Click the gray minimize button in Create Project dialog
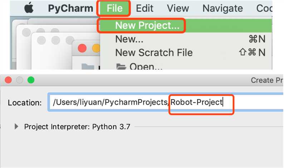The width and height of the screenshot is (284, 168). pyautogui.click(x=20, y=80)
